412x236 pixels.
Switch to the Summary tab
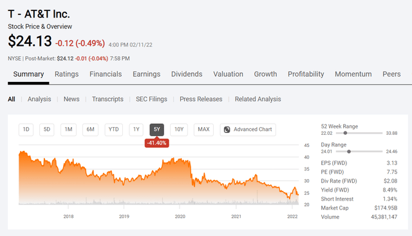28,74
